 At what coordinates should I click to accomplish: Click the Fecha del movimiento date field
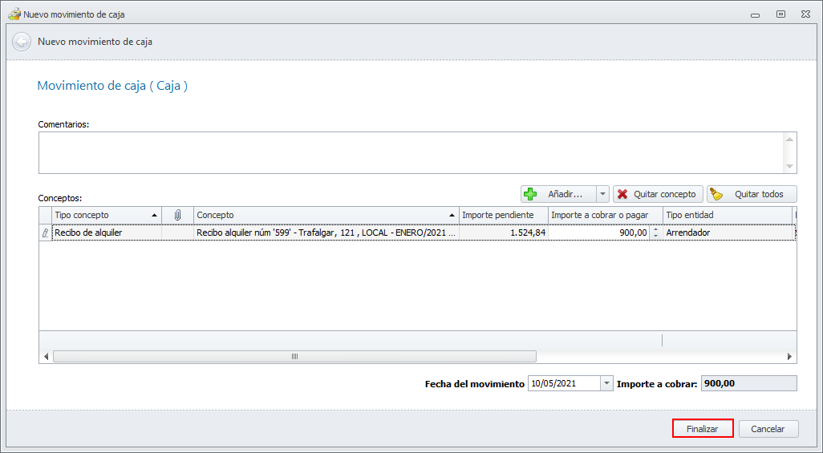click(x=564, y=384)
